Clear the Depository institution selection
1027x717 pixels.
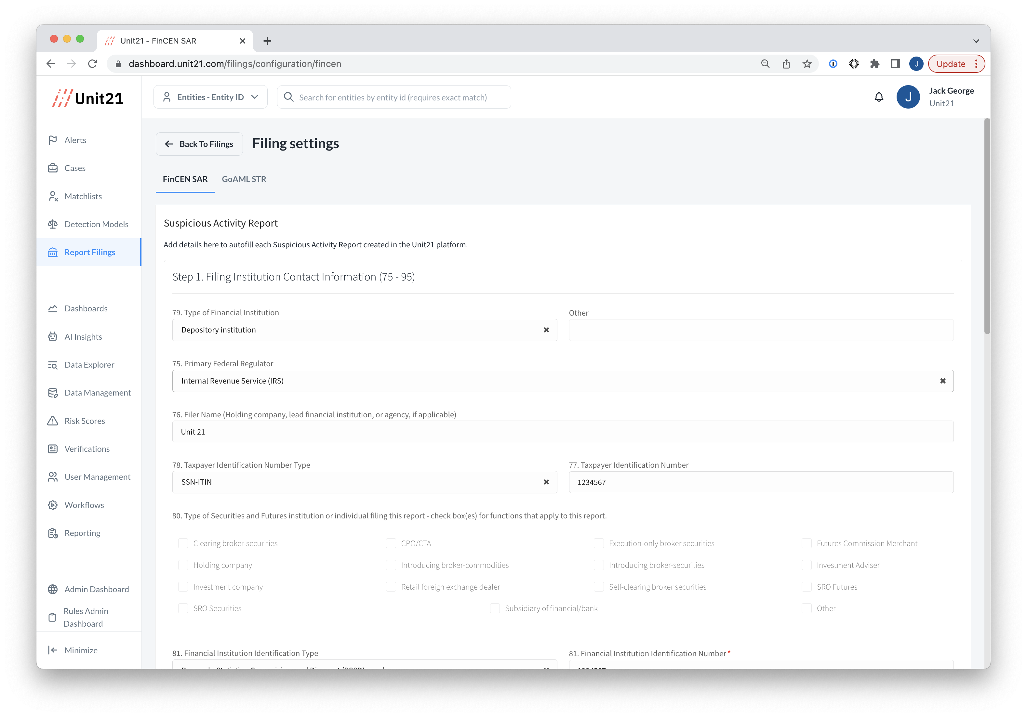pyautogui.click(x=546, y=330)
